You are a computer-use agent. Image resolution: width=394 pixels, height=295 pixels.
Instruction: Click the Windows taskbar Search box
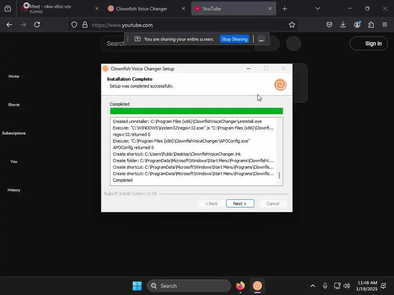189,286
